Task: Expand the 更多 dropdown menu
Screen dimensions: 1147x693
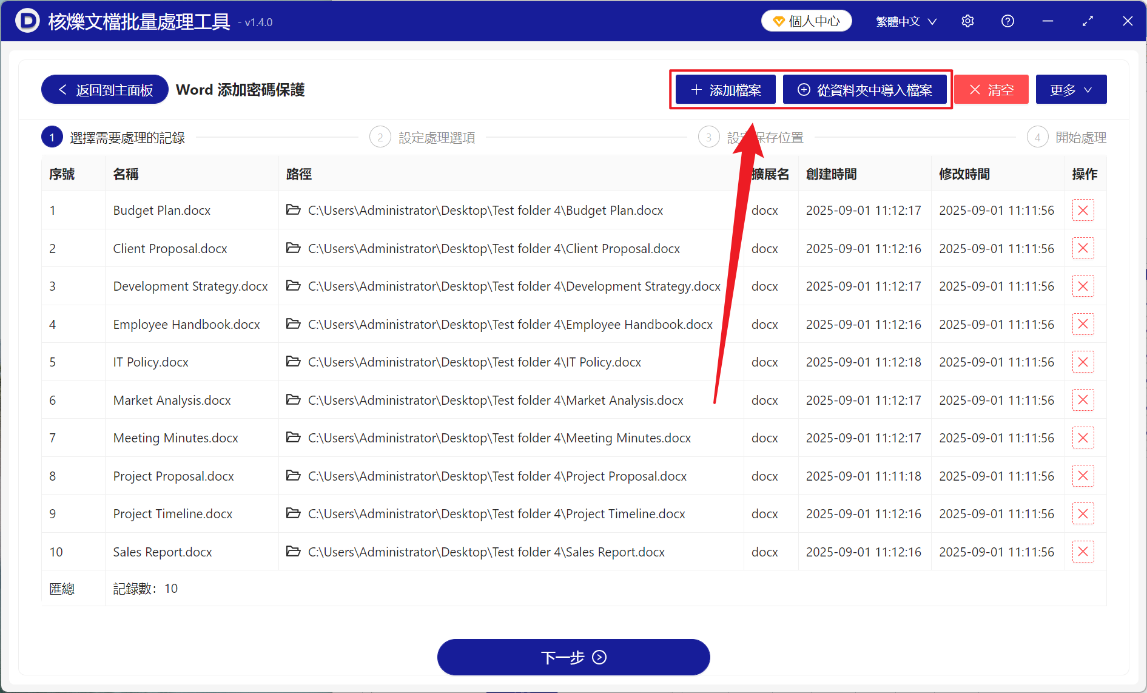Action: tap(1071, 89)
